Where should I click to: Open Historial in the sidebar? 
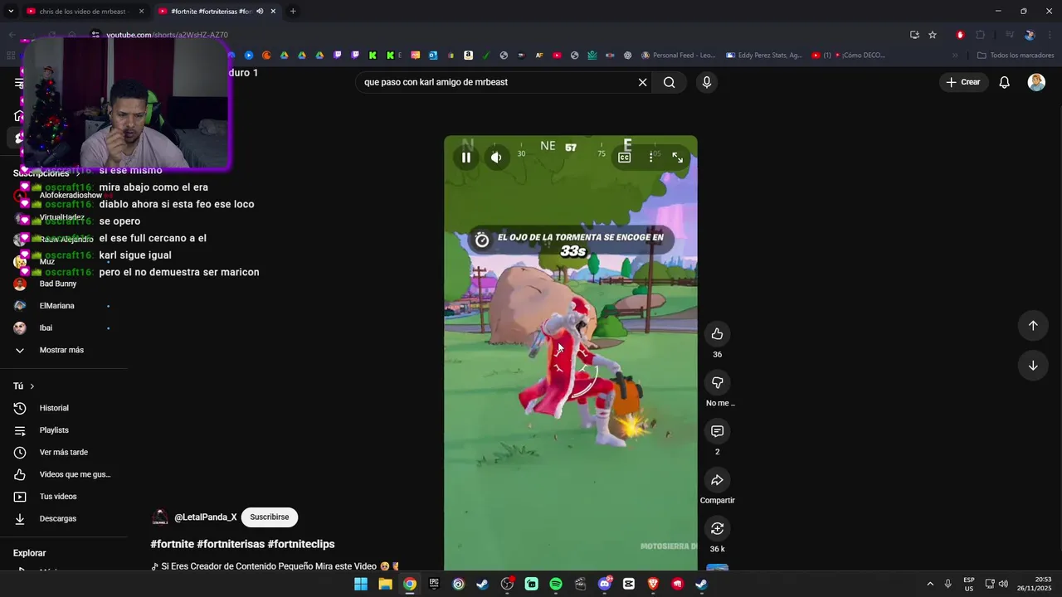coord(54,408)
